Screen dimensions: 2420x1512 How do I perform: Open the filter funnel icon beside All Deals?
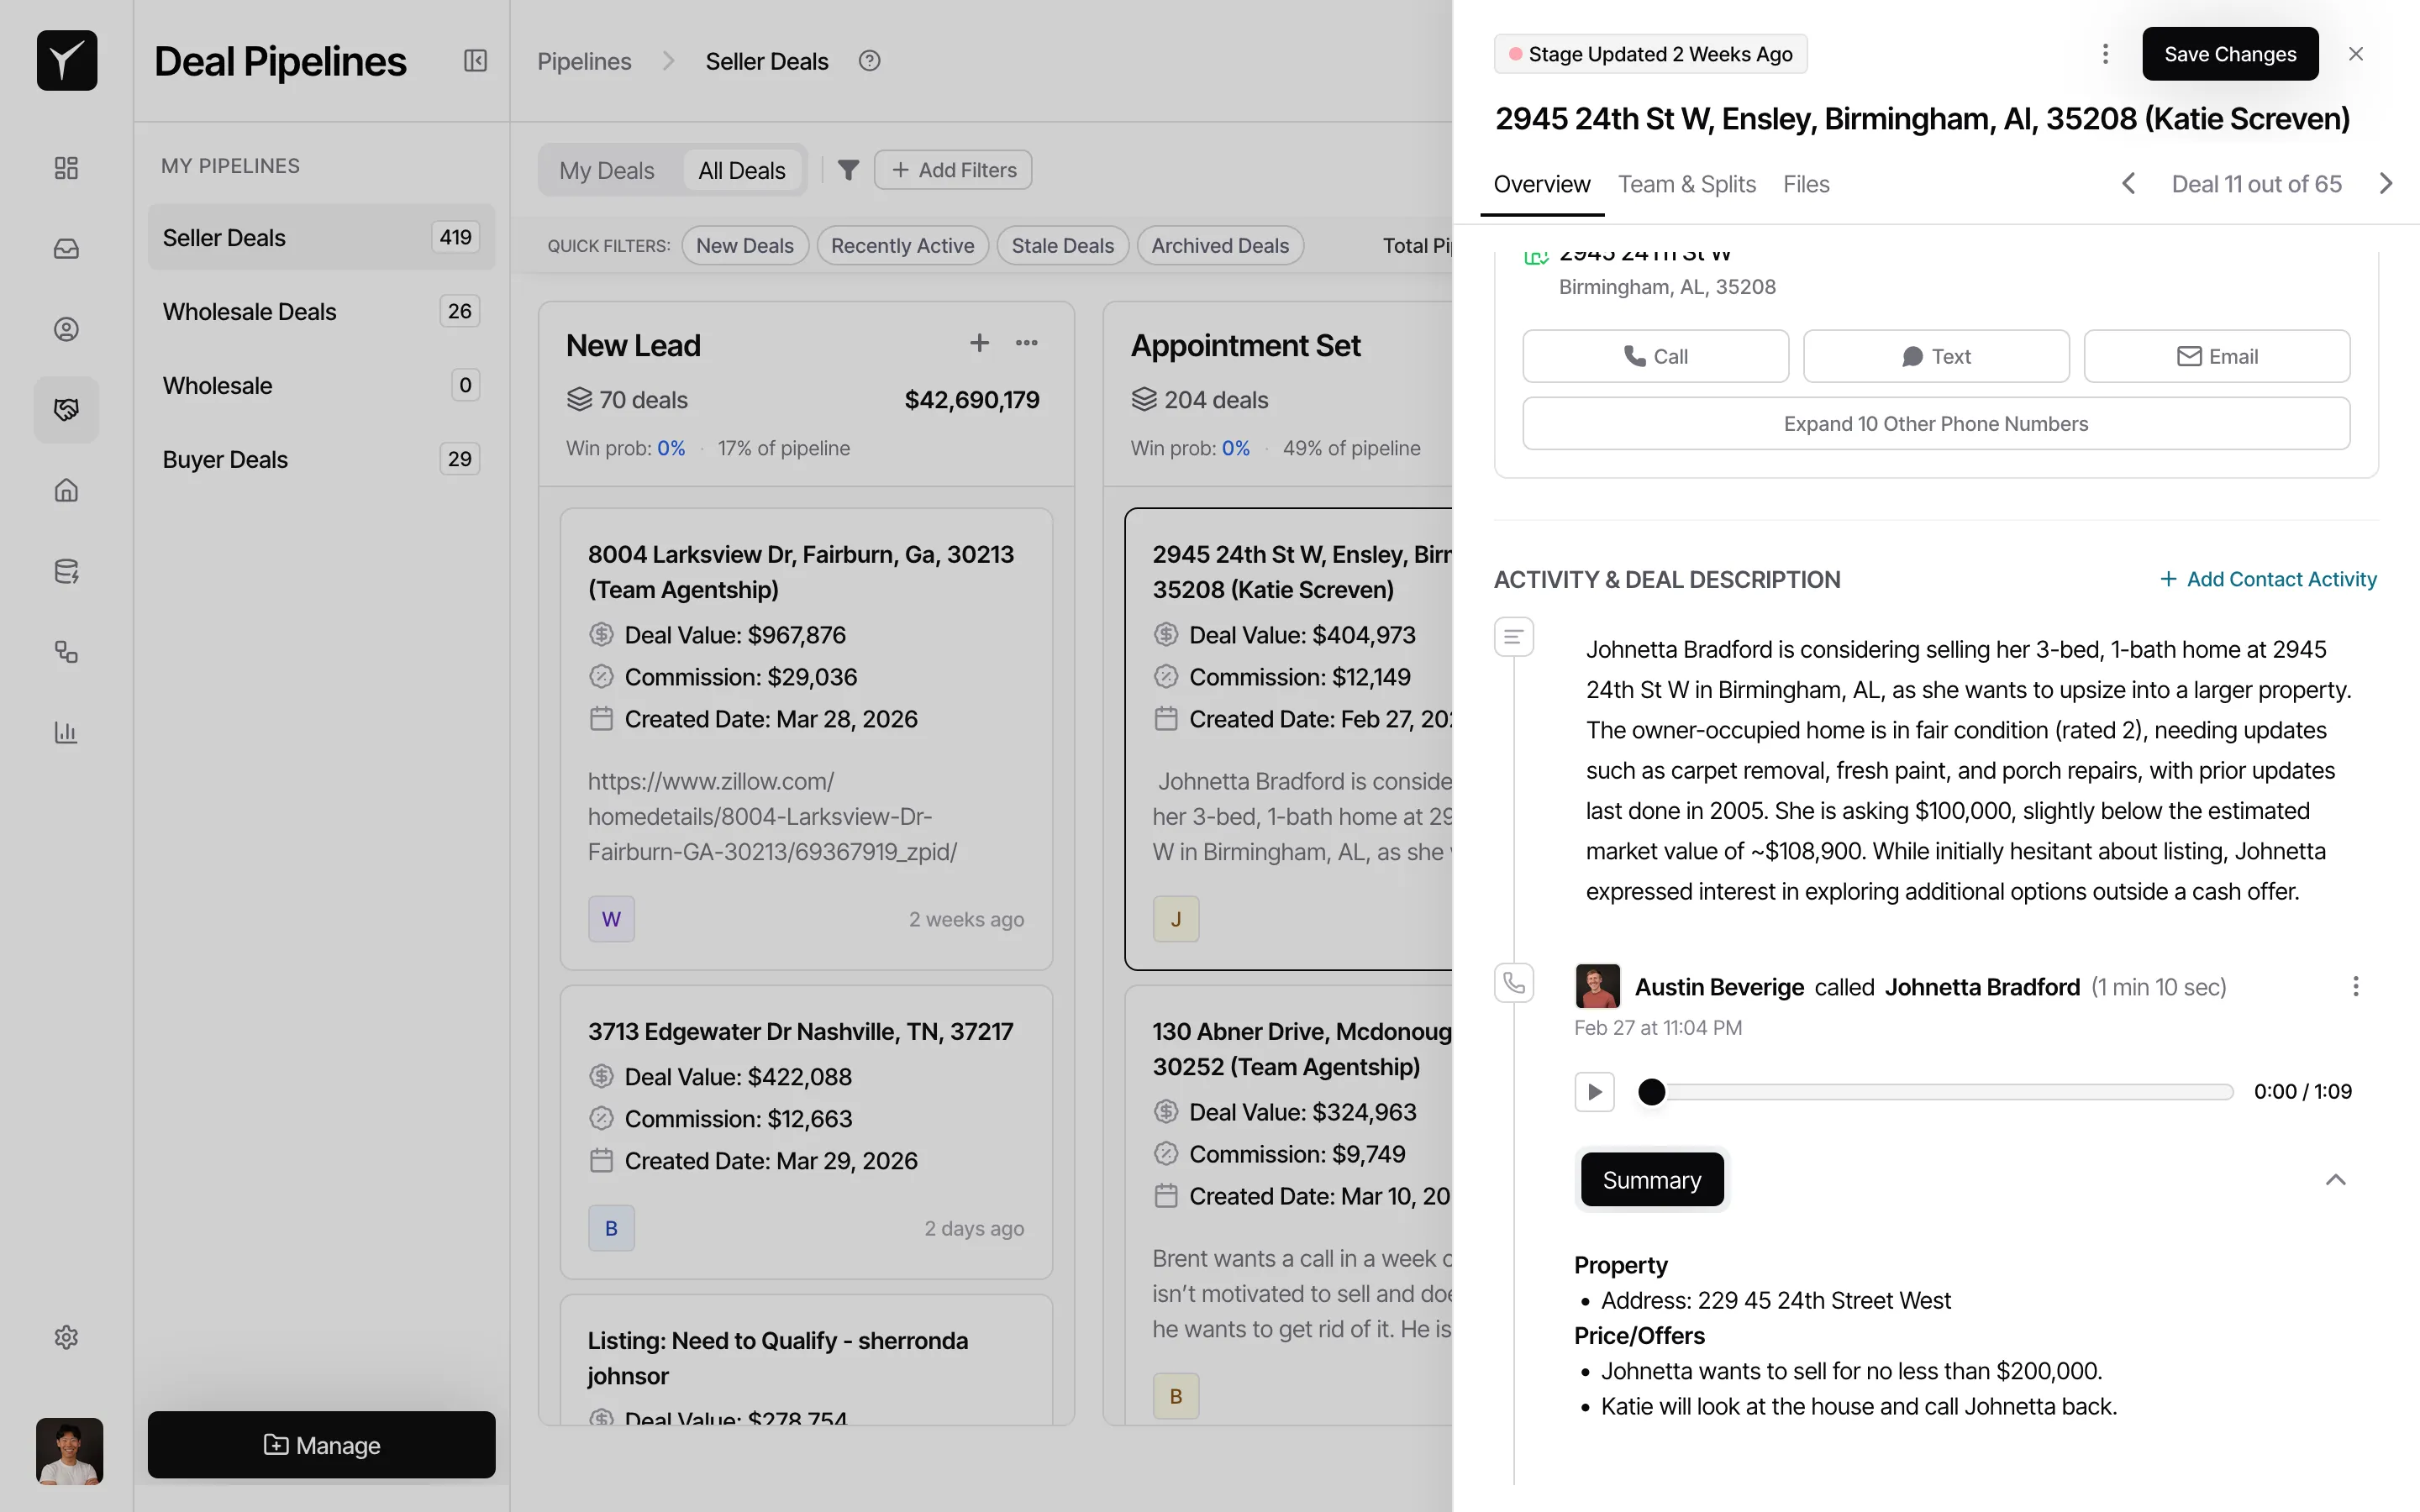click(847, 170)
